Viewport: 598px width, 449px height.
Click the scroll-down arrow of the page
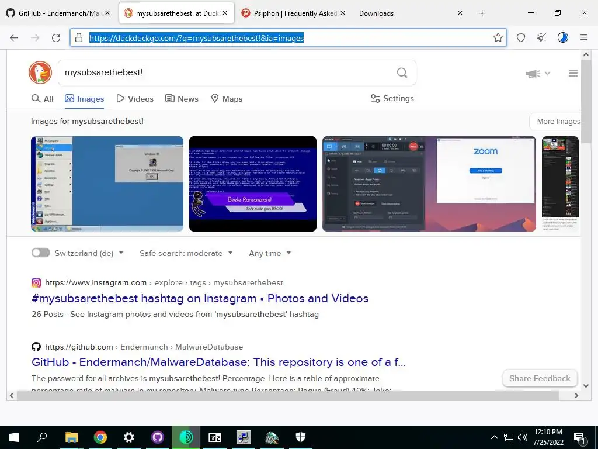click(586, 386)
